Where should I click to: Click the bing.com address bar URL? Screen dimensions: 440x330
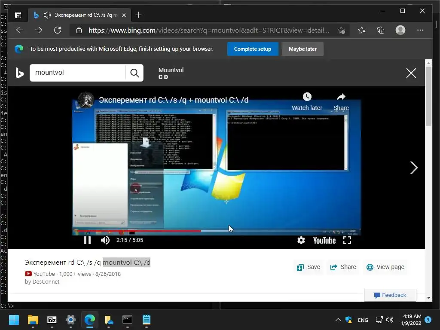point(209,31)
